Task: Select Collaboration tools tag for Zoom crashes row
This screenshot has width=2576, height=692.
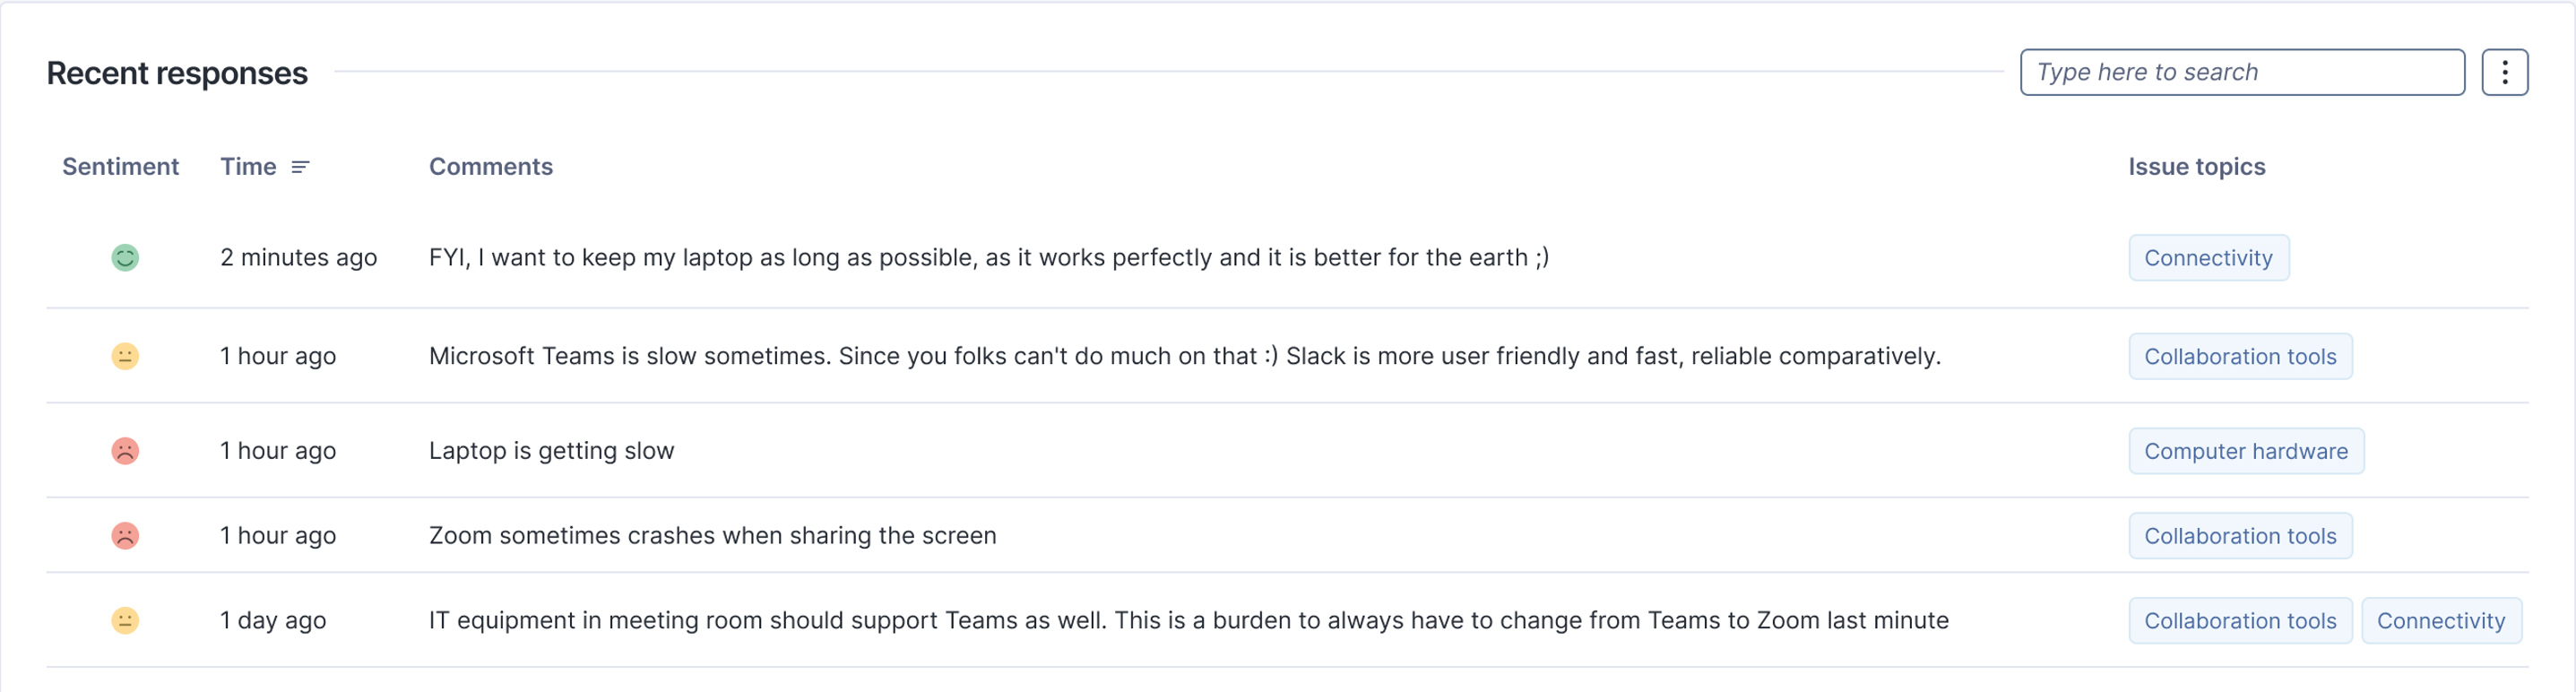Action: pyautogui.click(x=2240, y=537)
